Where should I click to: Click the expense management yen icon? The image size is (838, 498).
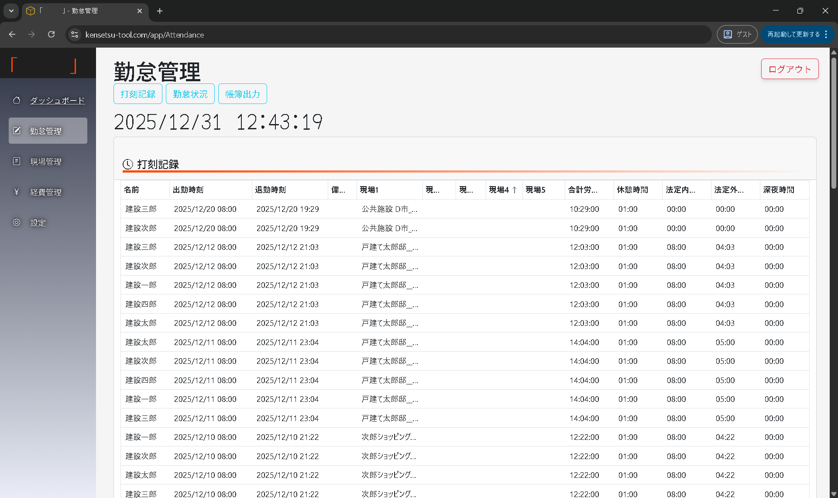click(17, 192)
